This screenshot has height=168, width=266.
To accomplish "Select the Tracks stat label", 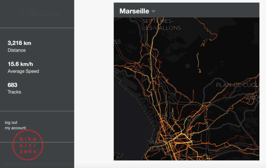I will [x=14, y=92].
